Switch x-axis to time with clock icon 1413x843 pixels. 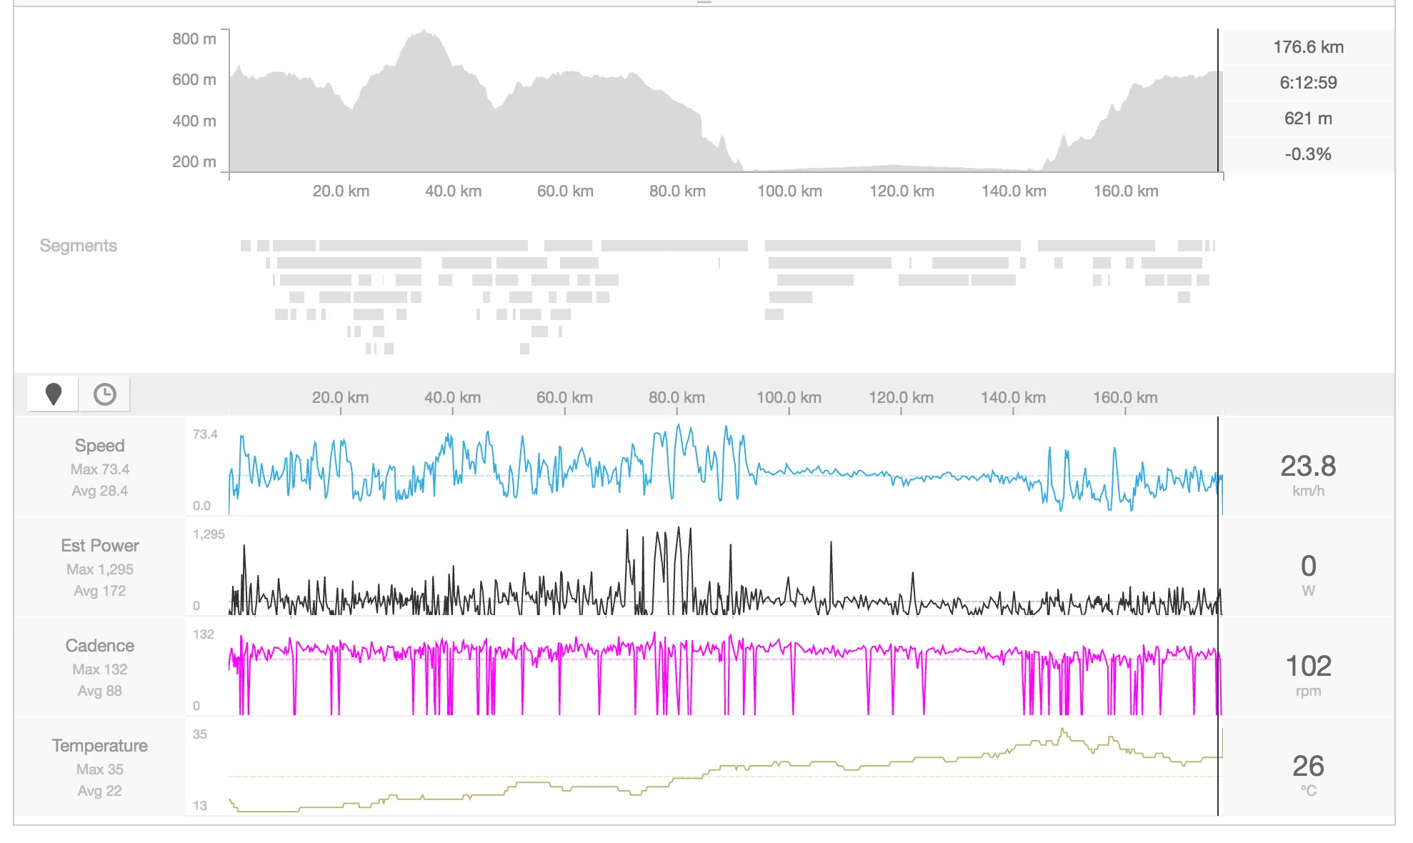105,394
